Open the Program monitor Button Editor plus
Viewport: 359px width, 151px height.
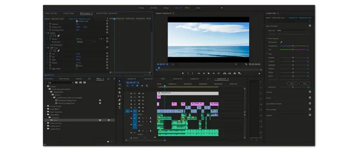pyautogui.click(x=260, y=74)
